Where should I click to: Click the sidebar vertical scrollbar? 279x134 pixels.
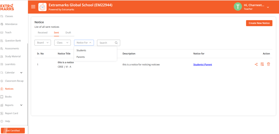[x=28, y=84]
